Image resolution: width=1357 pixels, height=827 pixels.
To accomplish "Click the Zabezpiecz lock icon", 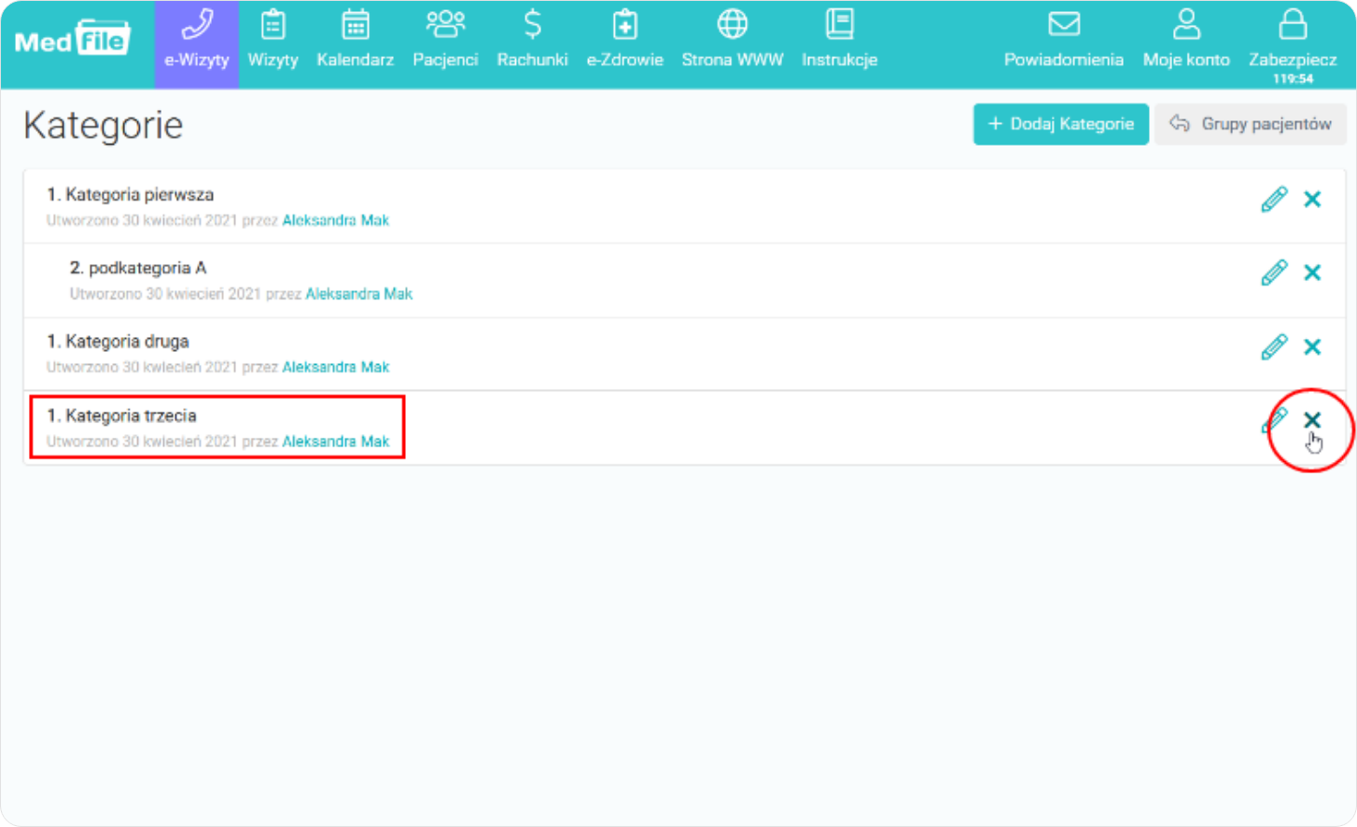I will click(x=1293, y=25).
